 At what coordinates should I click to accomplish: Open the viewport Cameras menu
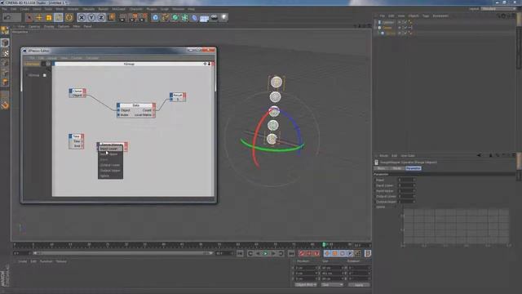pyautogui.click(x=34, y=26)
